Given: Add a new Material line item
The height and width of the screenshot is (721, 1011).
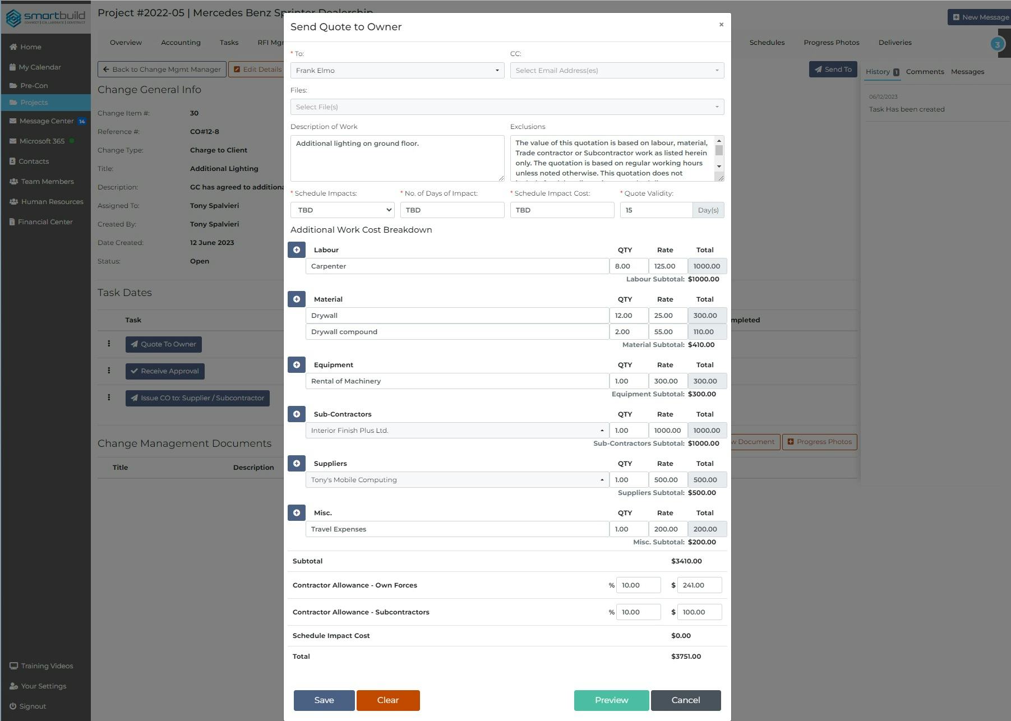Looking at the screenshot, I should [297, 299].
